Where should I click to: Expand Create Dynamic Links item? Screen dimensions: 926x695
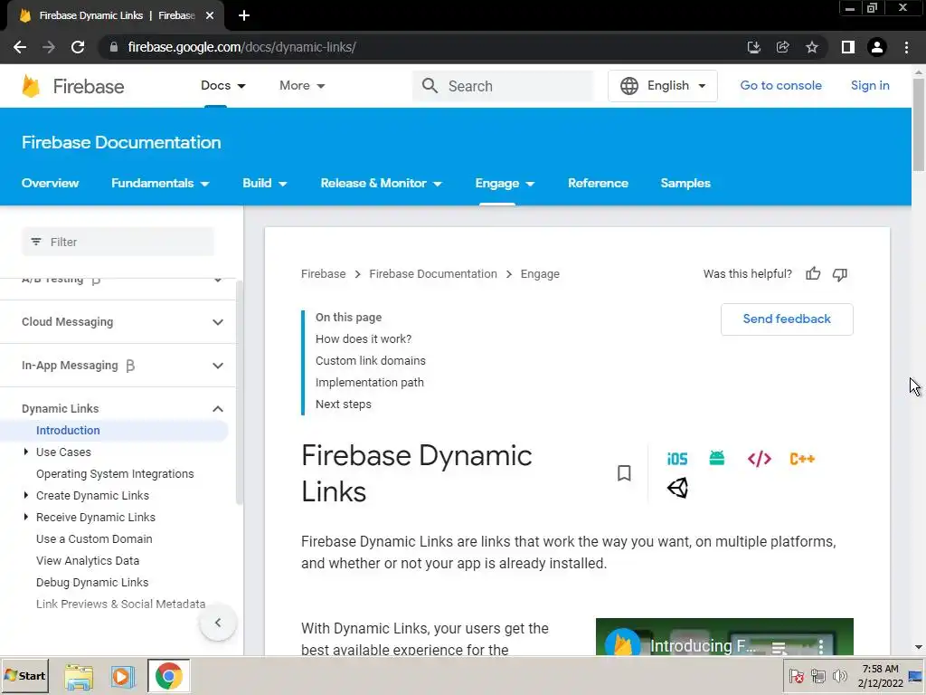(25, 495)
